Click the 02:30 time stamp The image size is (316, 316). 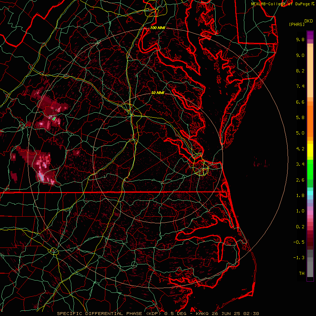point(251,314)
